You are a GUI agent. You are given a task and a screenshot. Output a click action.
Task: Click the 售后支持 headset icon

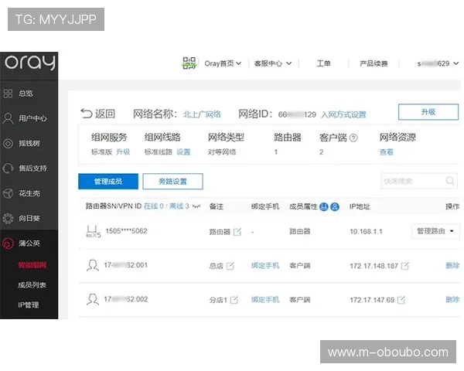click(x=8, y=168)
